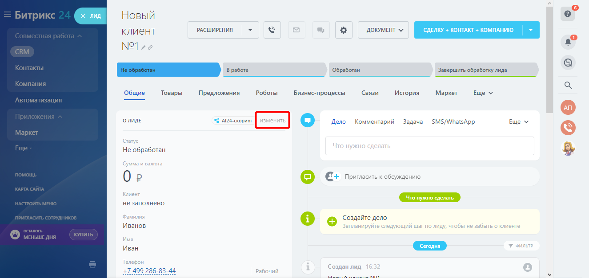Select the Комментарий tab

pyautogui.click(x=374, y=121)
